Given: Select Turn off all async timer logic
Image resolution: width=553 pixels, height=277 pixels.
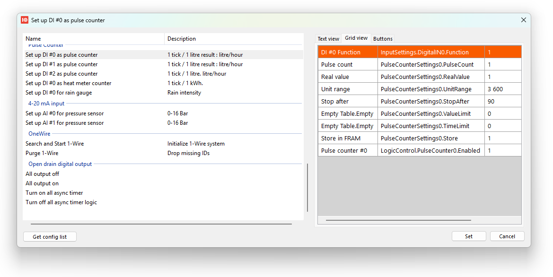Looking at the screenshot, I should coord(163,203).
